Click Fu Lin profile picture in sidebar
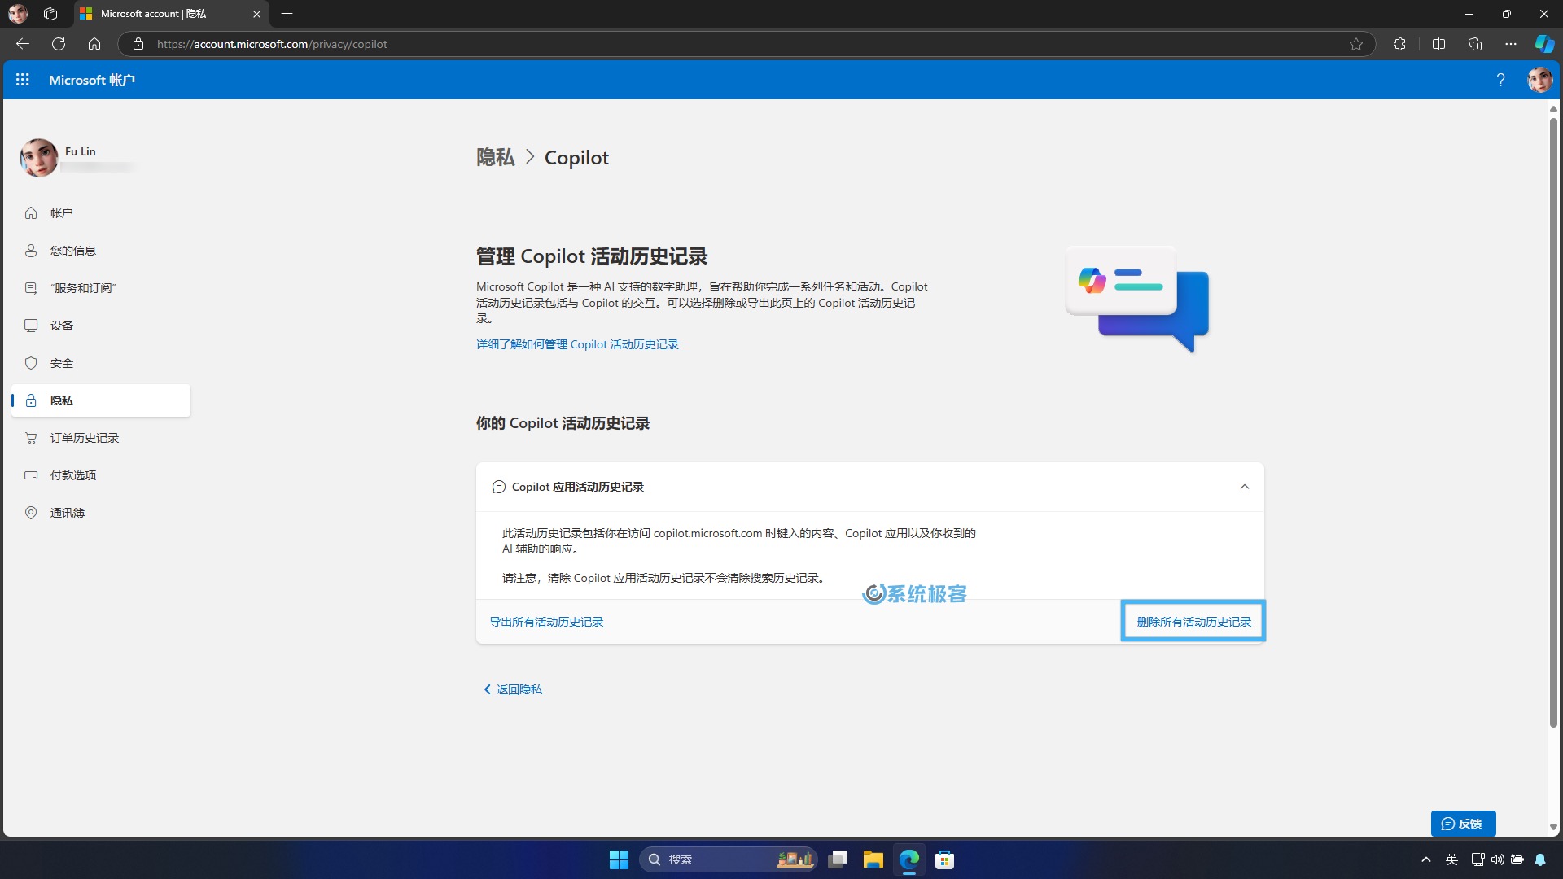The image size is (1563, 879). point(39,158)
